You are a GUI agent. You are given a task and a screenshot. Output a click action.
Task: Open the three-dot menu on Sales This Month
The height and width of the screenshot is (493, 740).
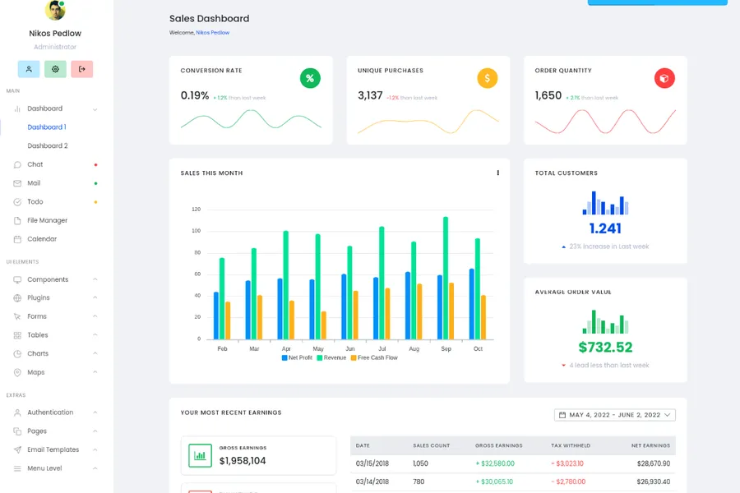pos(497,173)
